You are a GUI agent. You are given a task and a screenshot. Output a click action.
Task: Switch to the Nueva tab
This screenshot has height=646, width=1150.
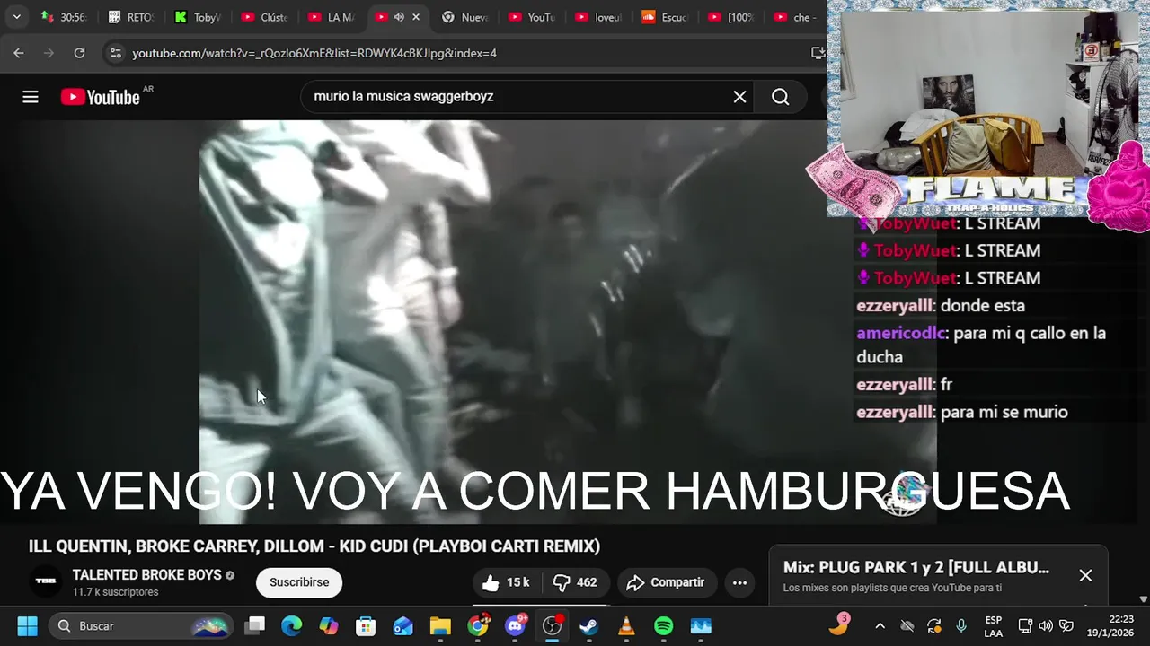click(465, 17)
